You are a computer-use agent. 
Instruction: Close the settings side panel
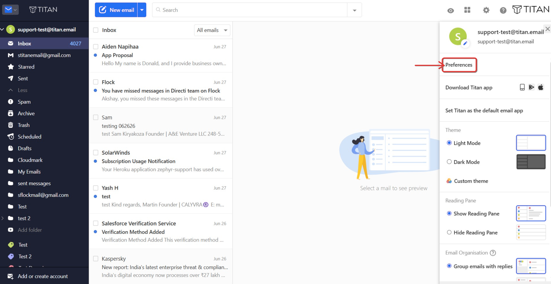click(547, 29)
